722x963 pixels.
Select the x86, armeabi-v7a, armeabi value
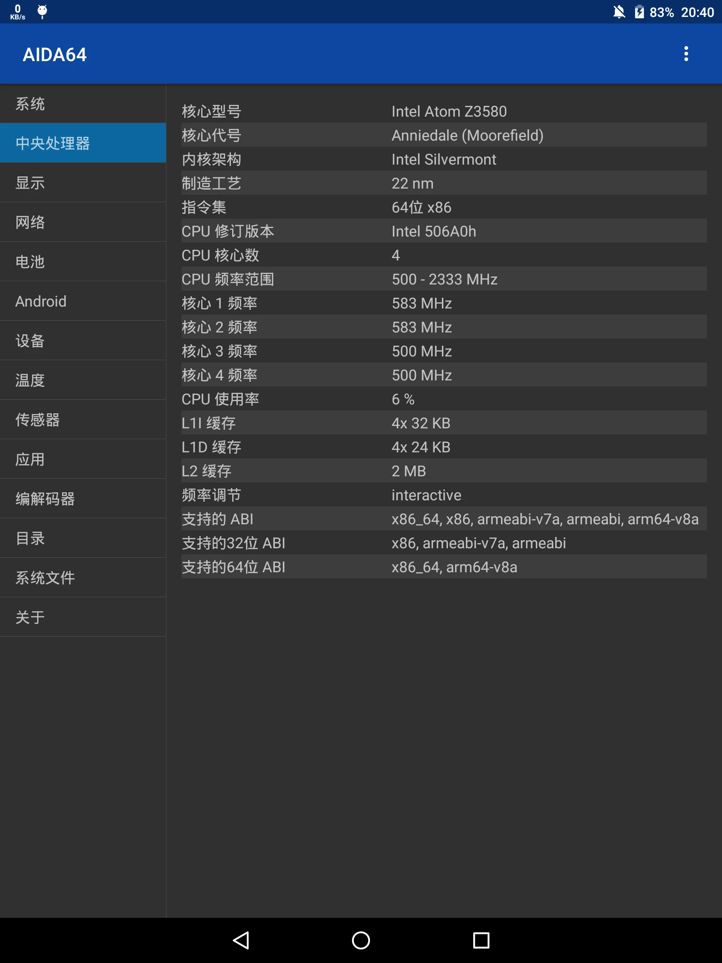(479, 543)
